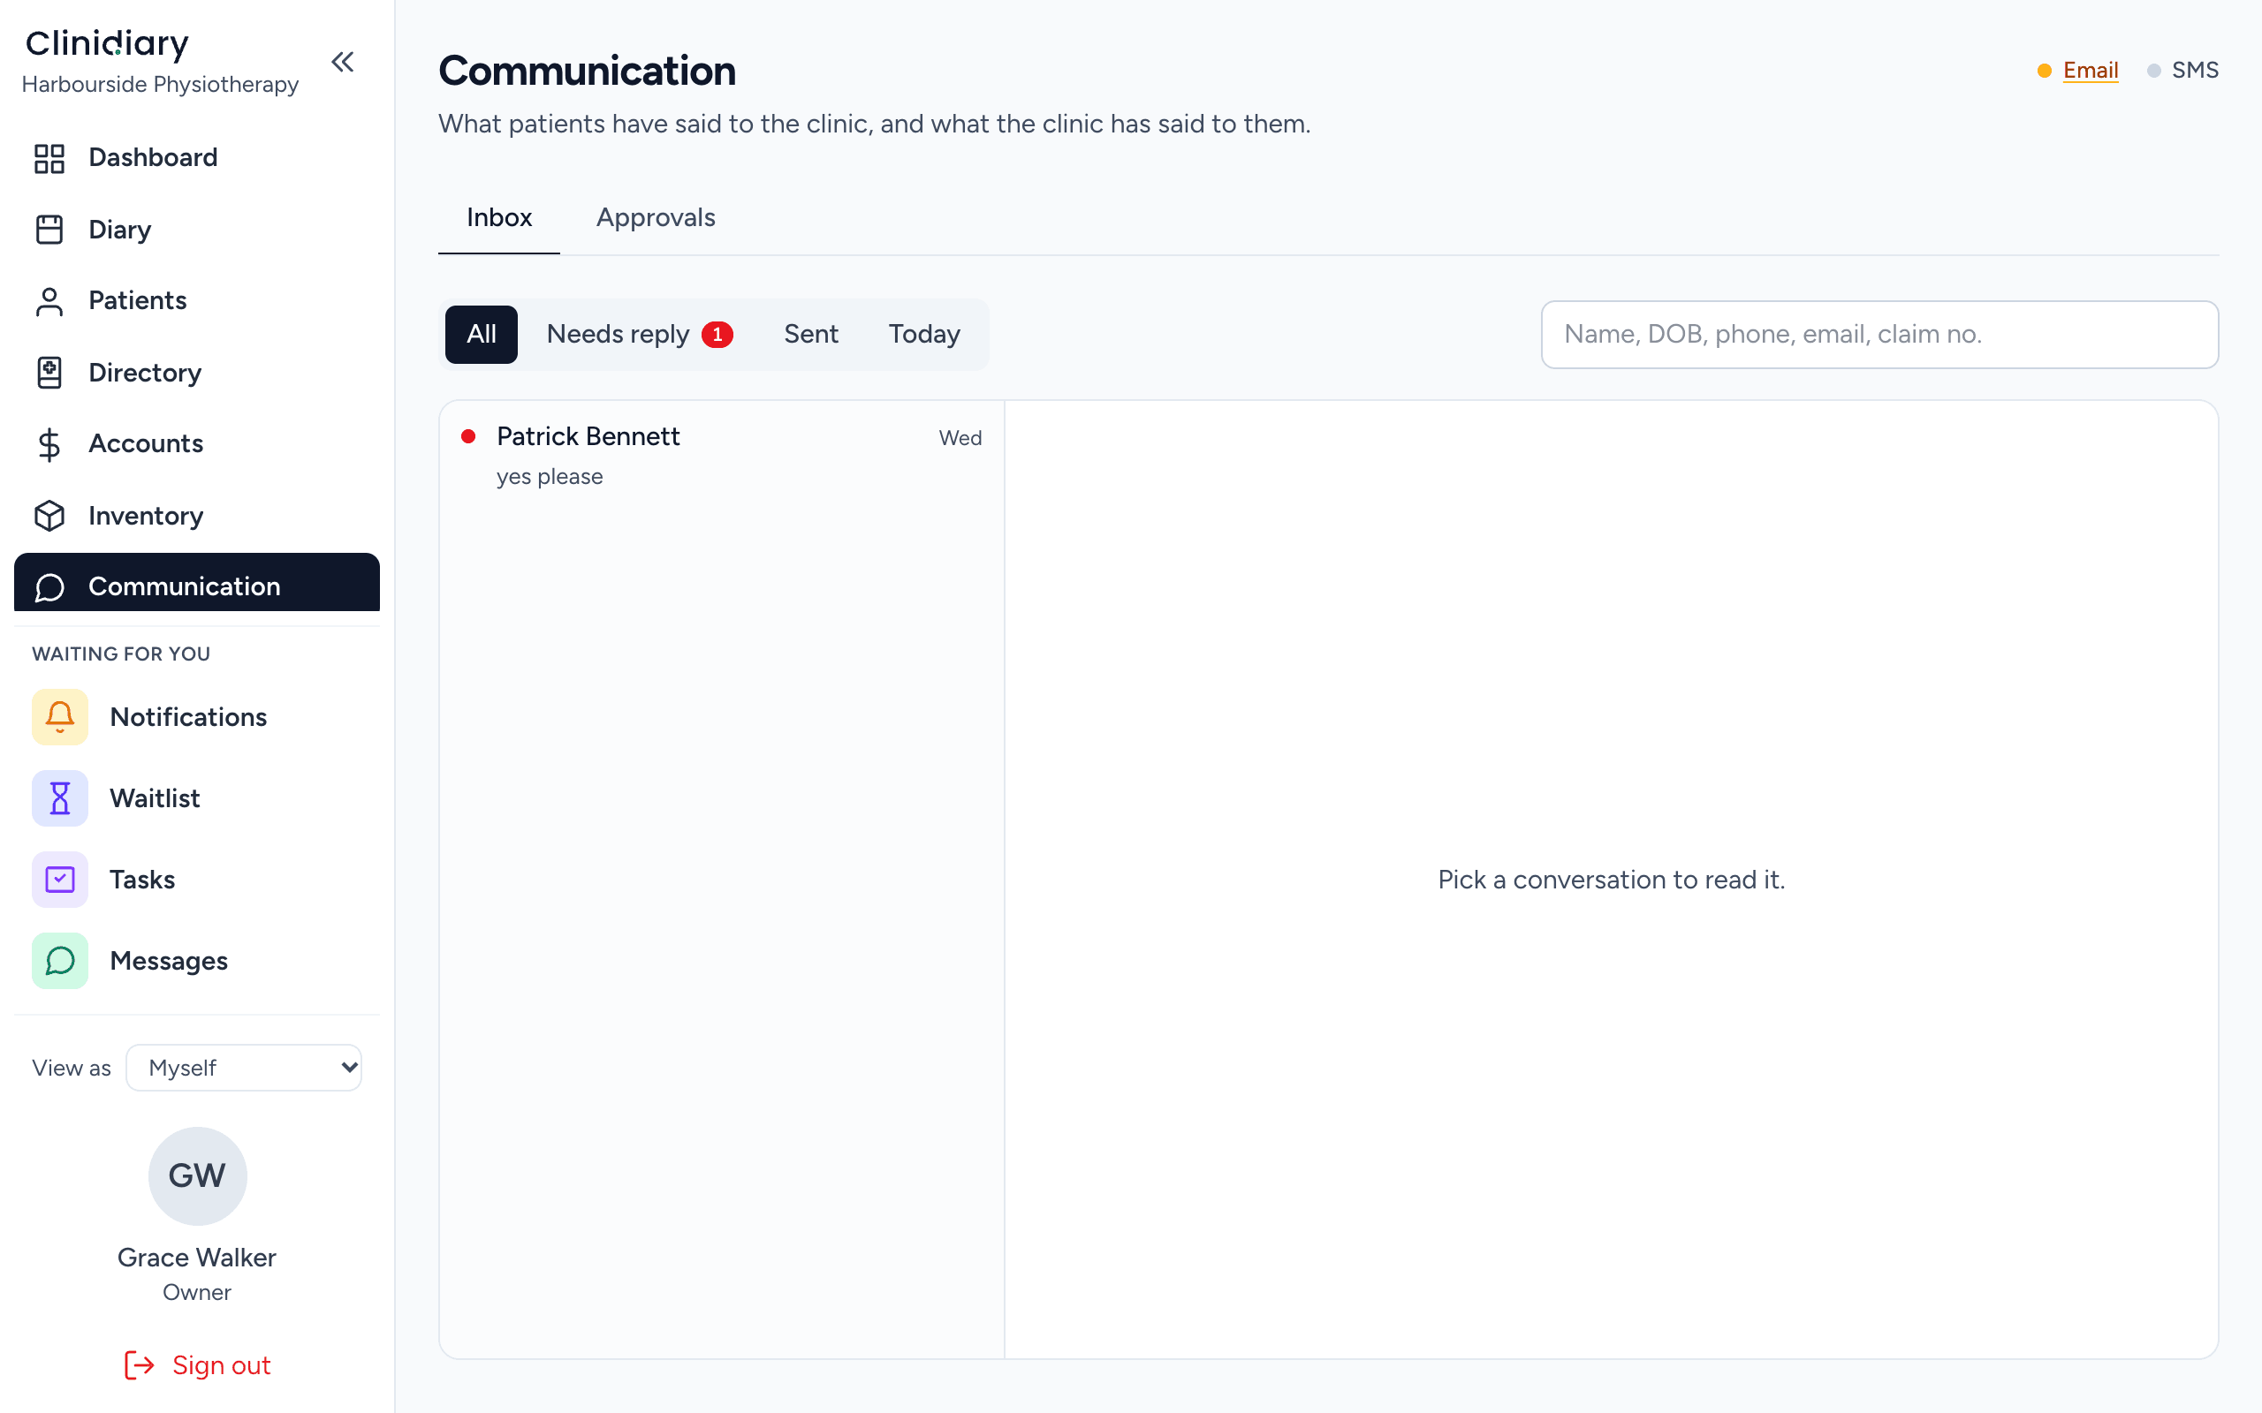Open Accounts in the sidebar
Image resolution: width=2262 pixels, height=1413 pixels.
pyautogui.click(x=196, y=444)
